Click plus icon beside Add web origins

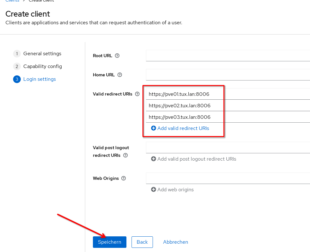pos(154,189)
